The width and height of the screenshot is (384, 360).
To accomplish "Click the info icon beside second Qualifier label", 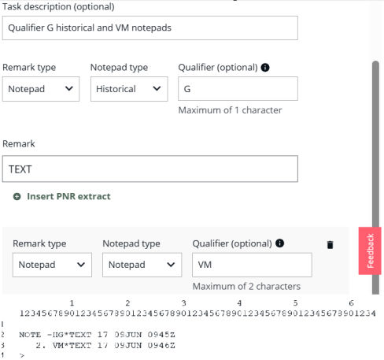I will coord(279,243).
